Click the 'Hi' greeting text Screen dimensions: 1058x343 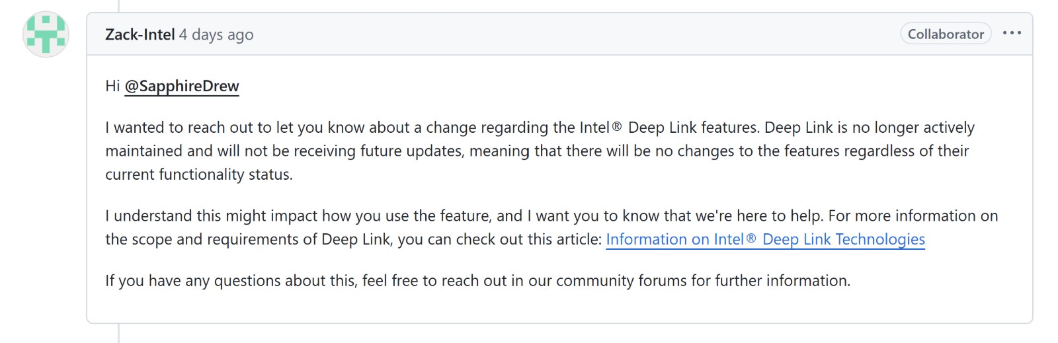[x=112, y=86]
